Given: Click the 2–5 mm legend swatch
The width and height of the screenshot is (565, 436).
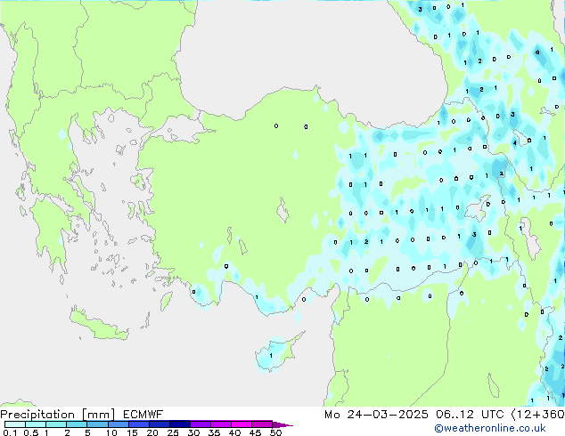Looking at the screenshot, I should click(x=77, y=424).
